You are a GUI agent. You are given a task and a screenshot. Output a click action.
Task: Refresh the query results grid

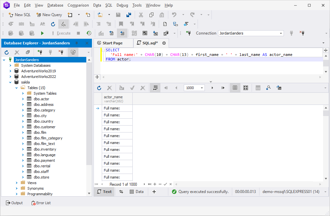point(99,88)
